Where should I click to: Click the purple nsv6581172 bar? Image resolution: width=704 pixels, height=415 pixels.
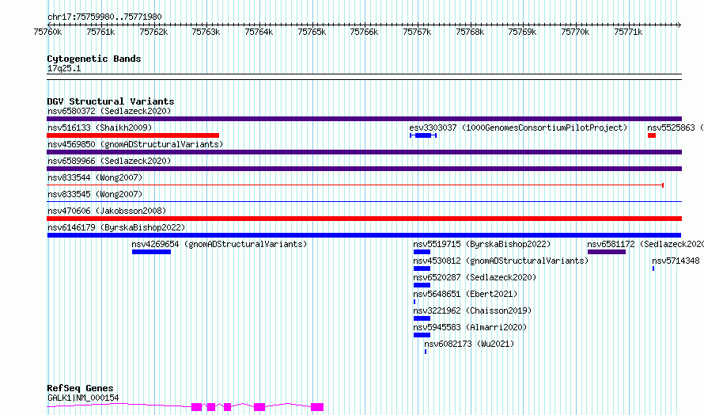(607, 252)
